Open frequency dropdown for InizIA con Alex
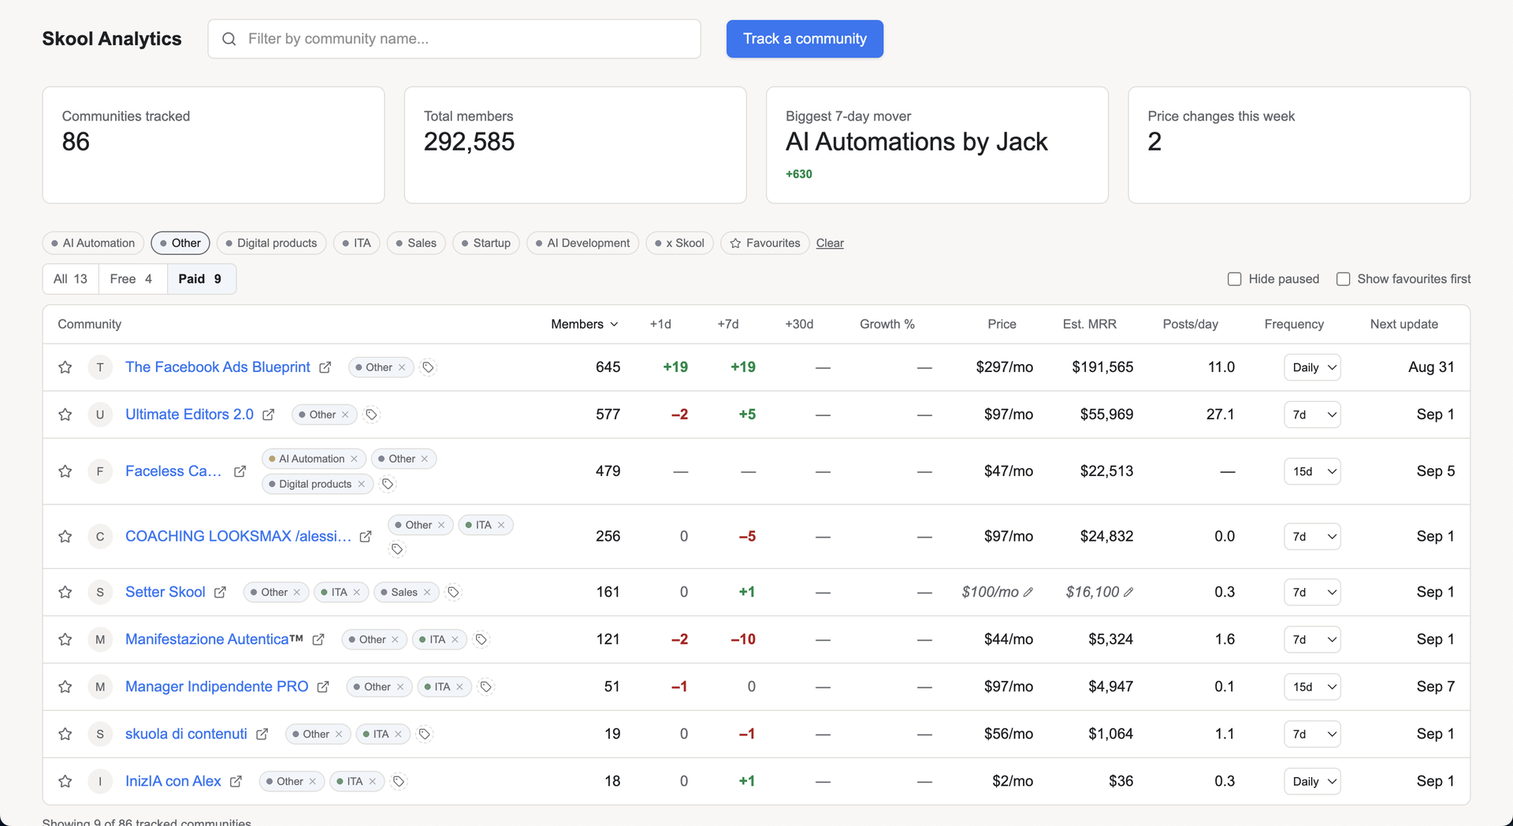This screenshot has height=826, width=1513. click(x=1312, y=781)
